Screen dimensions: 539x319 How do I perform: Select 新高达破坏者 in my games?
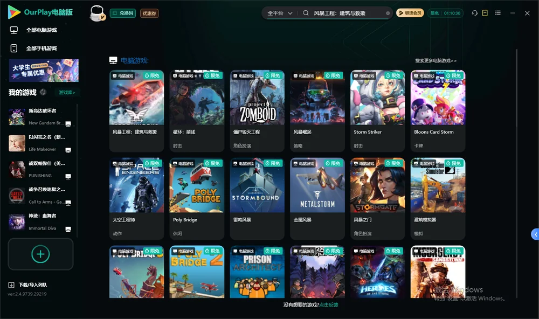click(x=42, y=110)
